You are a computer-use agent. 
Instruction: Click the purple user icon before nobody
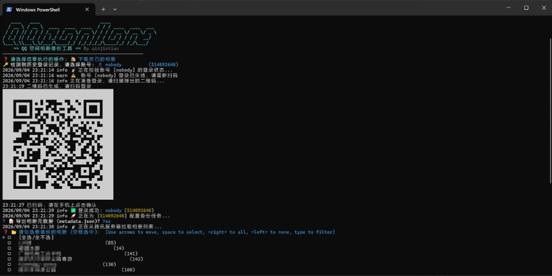tap(100, 65)
